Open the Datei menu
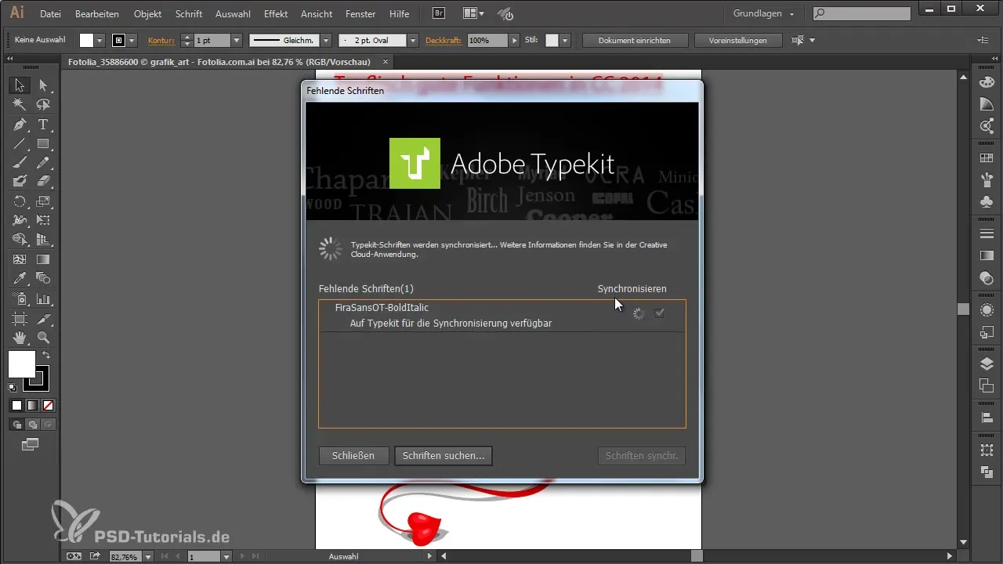 50,14
